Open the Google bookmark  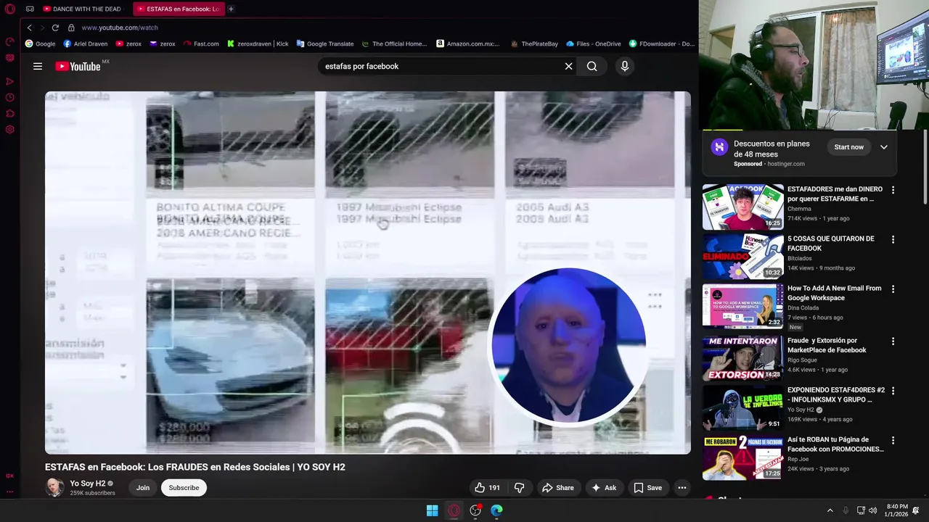pos(41,43)
